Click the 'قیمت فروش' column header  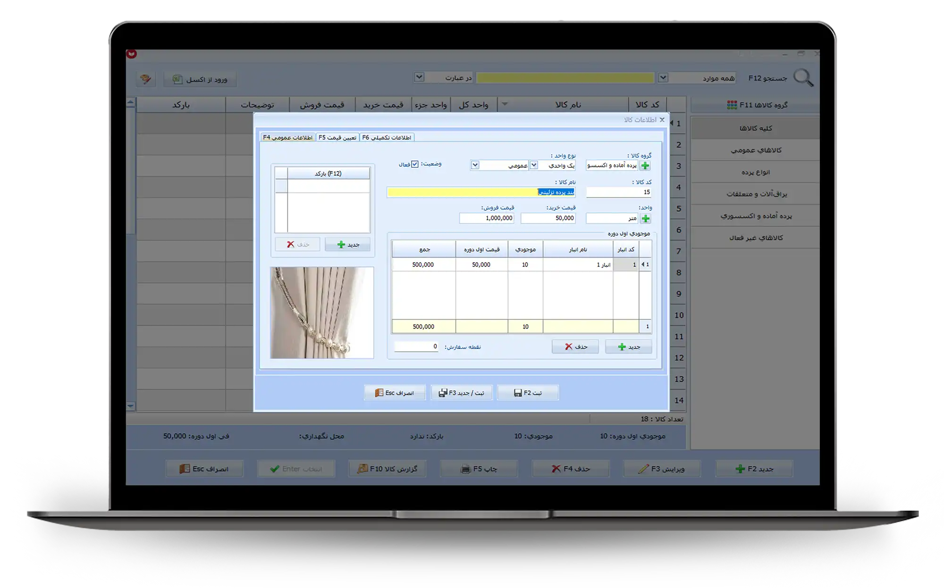pyautogui.click(x=322, y=105)
